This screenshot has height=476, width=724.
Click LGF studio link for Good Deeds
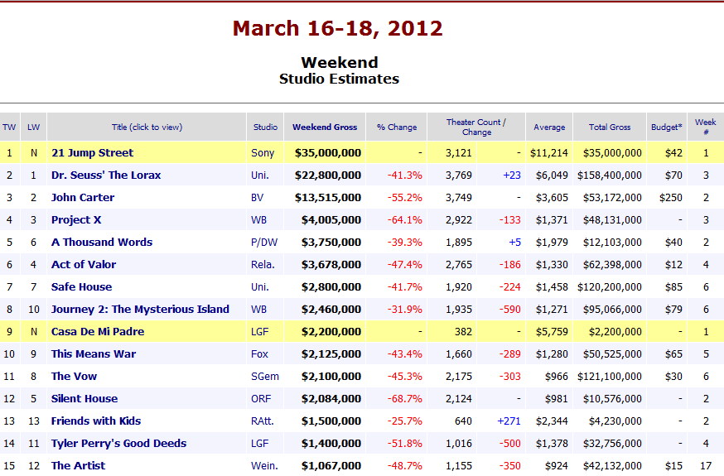[x=260, y=444]
